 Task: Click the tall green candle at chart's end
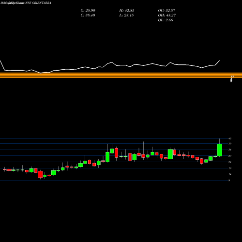(220, 150)
